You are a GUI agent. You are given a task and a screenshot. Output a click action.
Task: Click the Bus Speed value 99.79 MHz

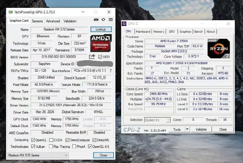point(159,104)
